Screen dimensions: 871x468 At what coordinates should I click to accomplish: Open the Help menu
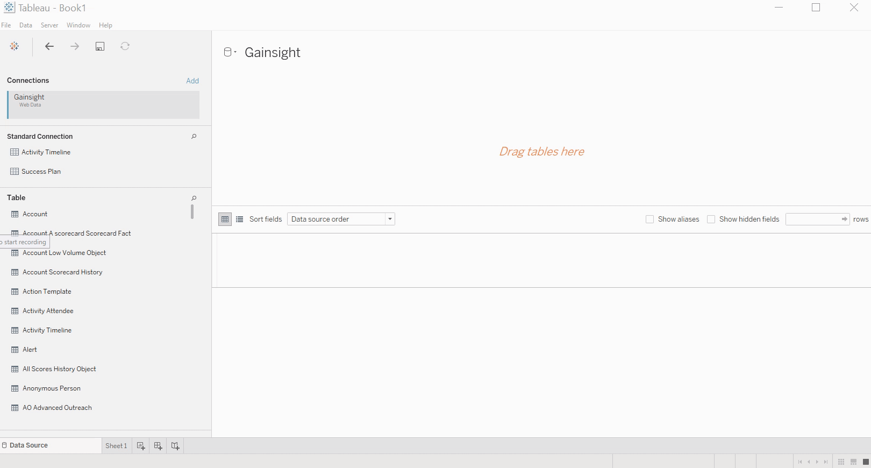click(105, 25)
